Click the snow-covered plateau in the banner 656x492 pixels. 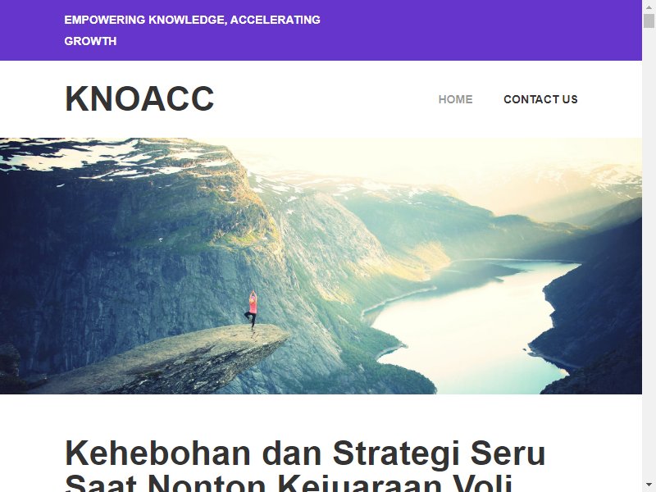click(105, 157)
